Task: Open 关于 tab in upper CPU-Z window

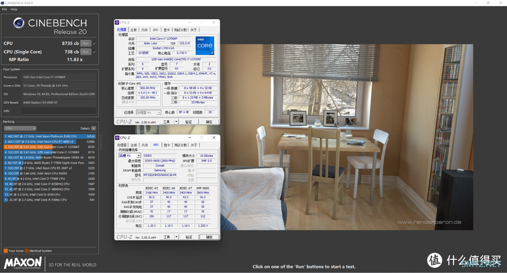Action: coord(193,30)
